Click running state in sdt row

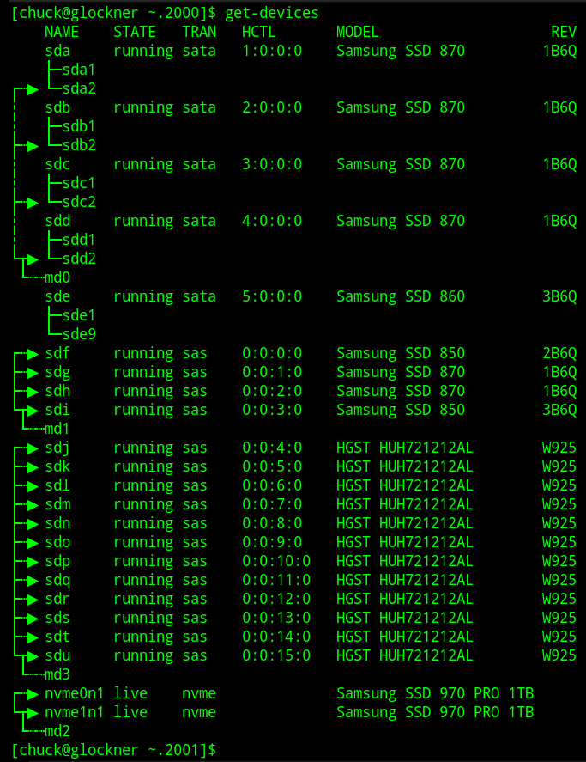click(x=143, y=637)
